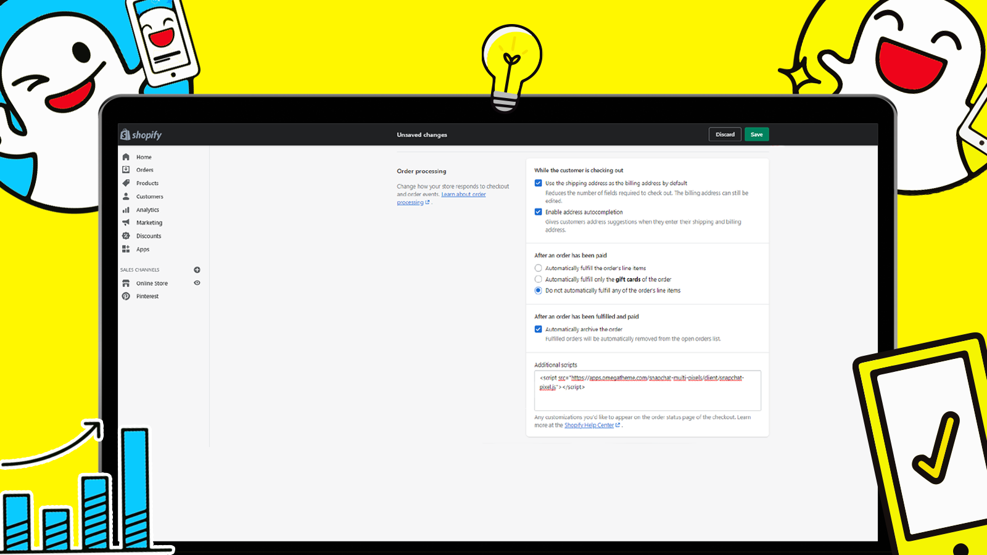Click inside the Additional scripts field
The width and height of the screenshot is (987, 555).
click(x=647, y=390)
